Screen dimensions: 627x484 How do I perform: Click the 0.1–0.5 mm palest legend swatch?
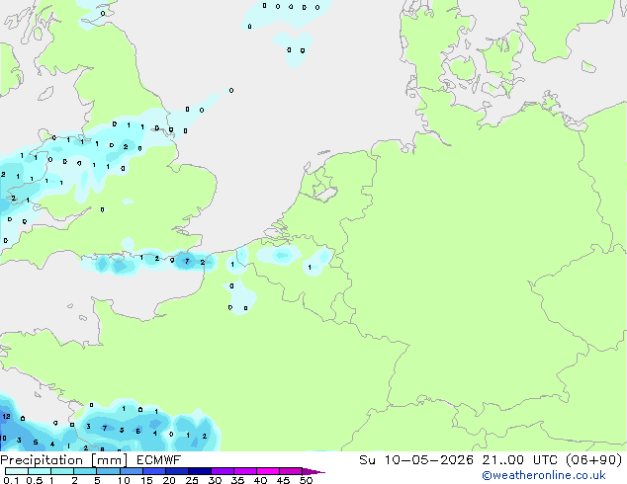coord(17,471)
